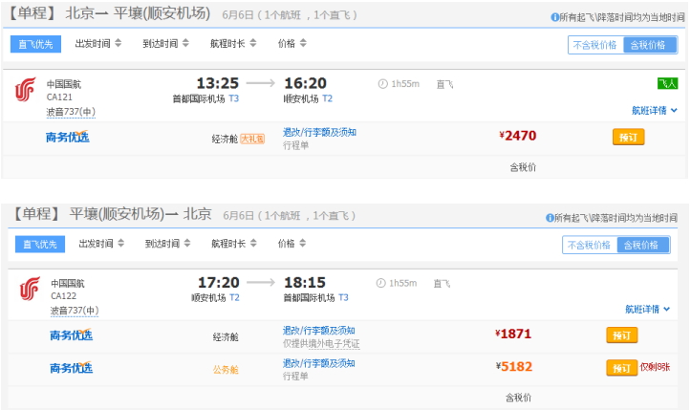
Task: Sort Pyongyang–Beijing flights by 价格
Action: [x=292, y=244]
